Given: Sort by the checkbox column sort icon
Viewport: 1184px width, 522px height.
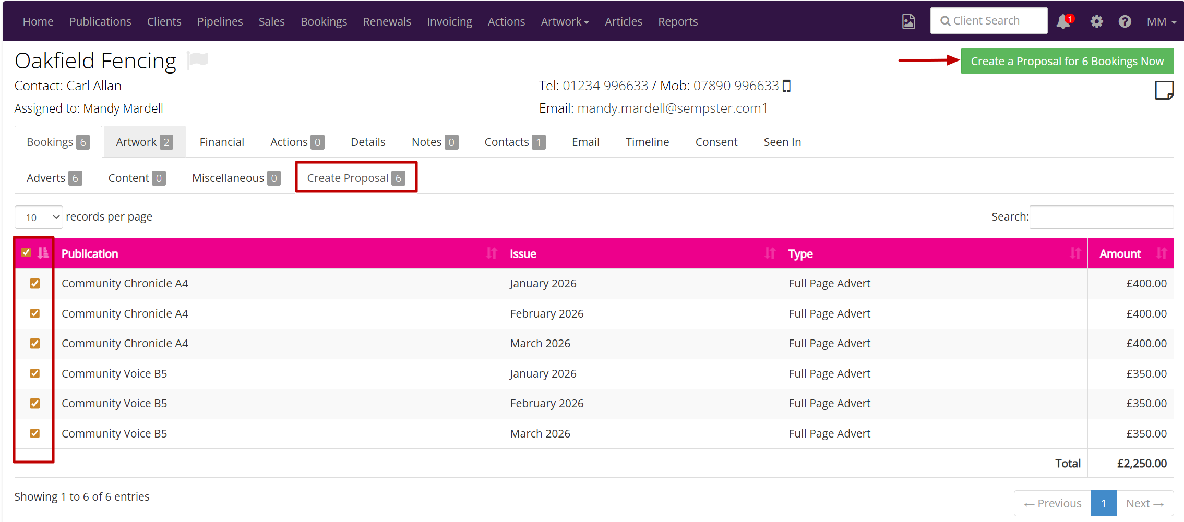Looking at the screenshot, I should pyautogui.click(x=43, y=253).
